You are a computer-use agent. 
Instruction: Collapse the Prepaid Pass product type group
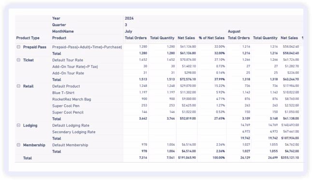point(18,47)
